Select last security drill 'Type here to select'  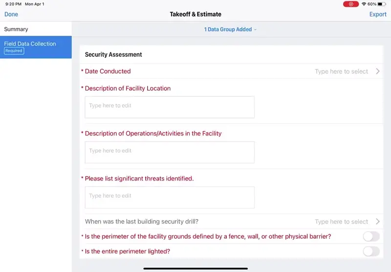click(341, 222)
